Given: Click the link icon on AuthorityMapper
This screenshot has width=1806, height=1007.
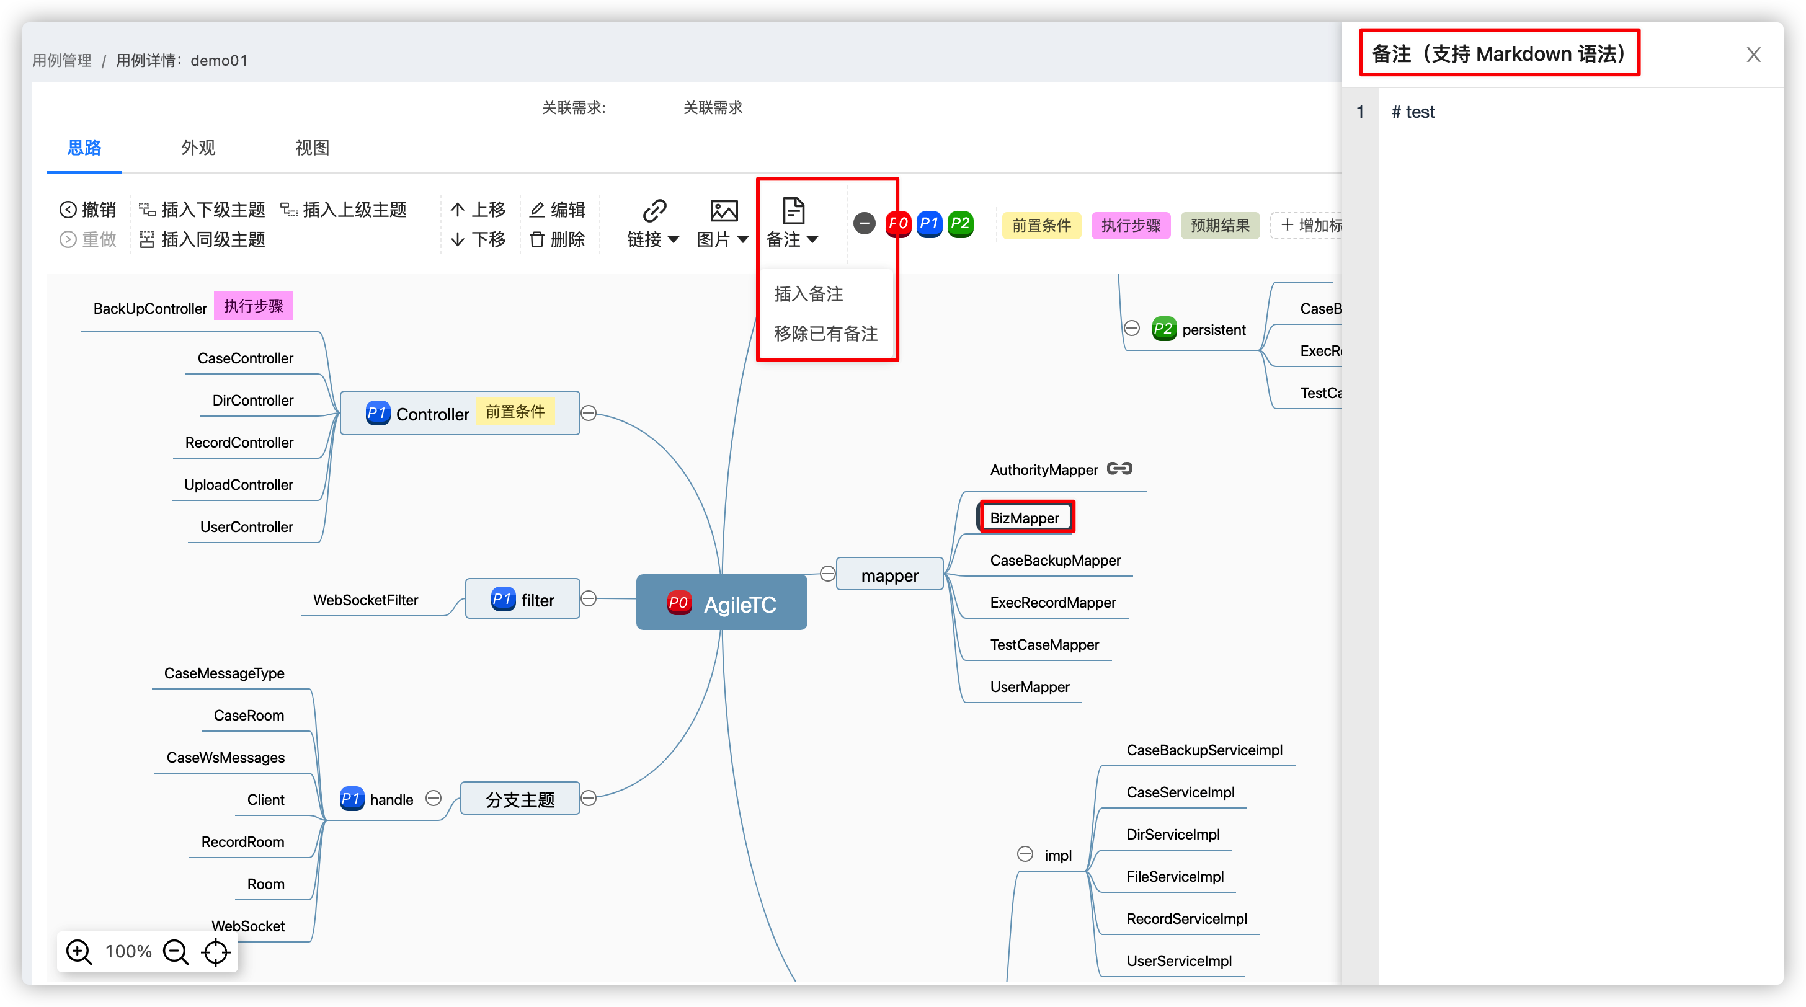Looking at the screenshot, I should tap(1119, 468).
